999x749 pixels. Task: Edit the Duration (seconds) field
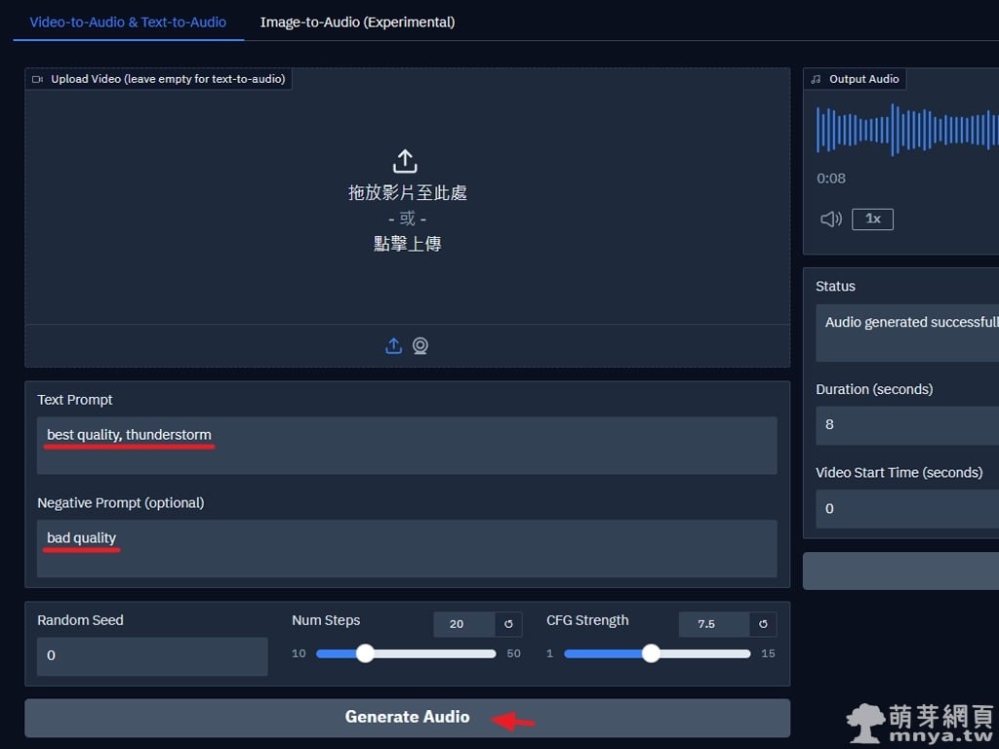pyautogui.click(x=907, y=425)
